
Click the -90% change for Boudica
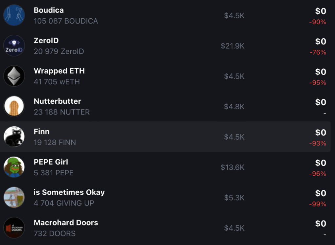click(318, 22)
